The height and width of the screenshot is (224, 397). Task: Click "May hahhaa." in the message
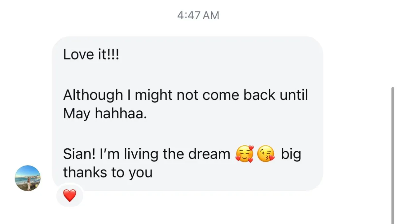[x=105, y=114]
